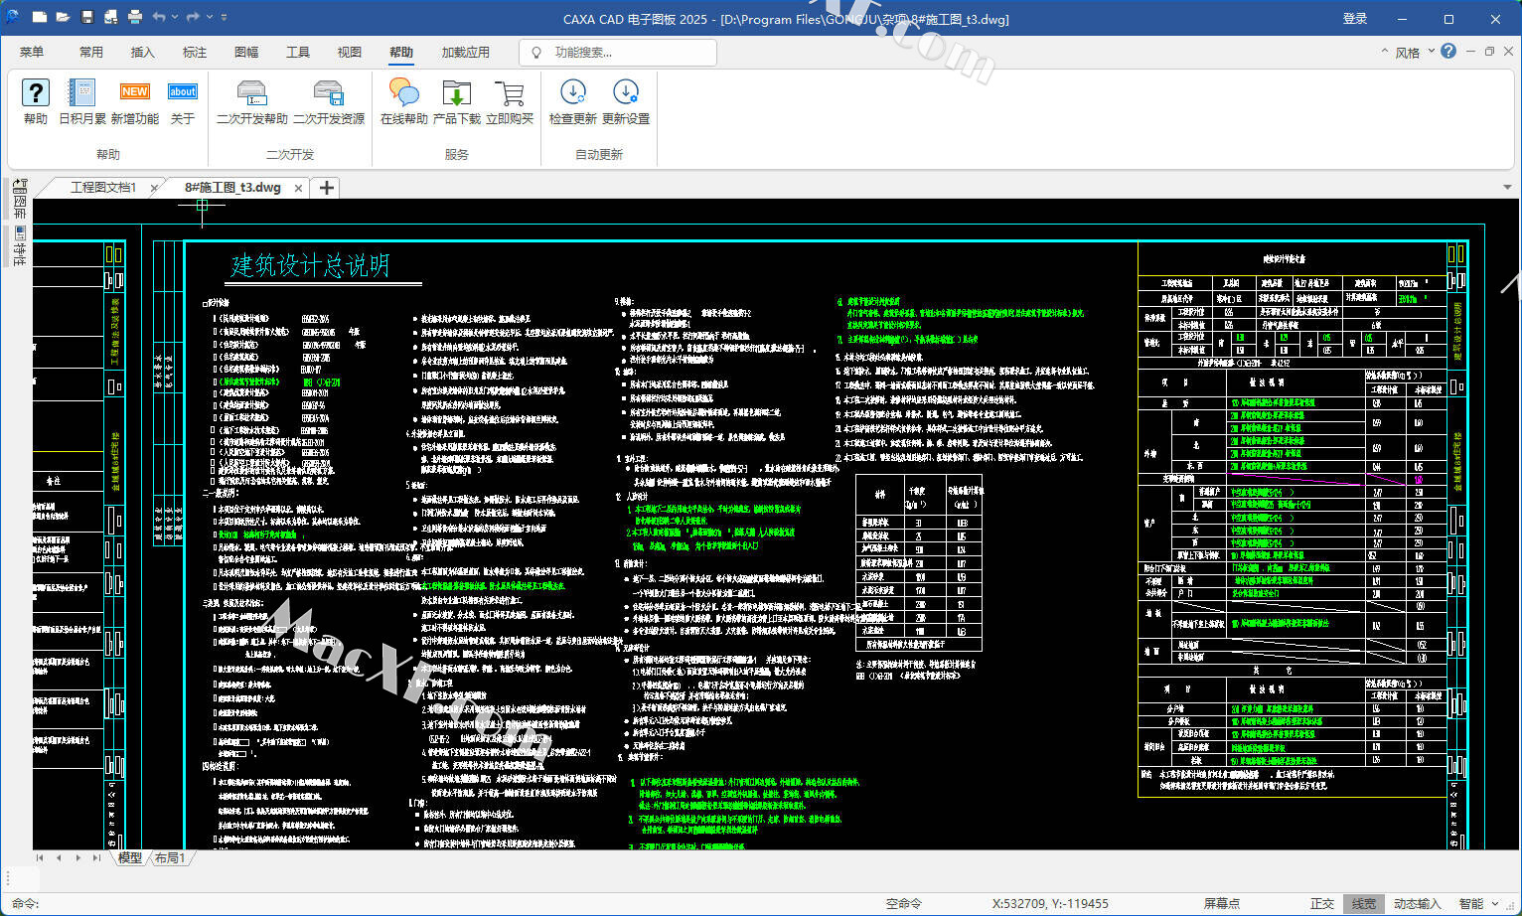Click the 空命令 status text
This screenshot has width=1522, height=916.
[904, 904]
